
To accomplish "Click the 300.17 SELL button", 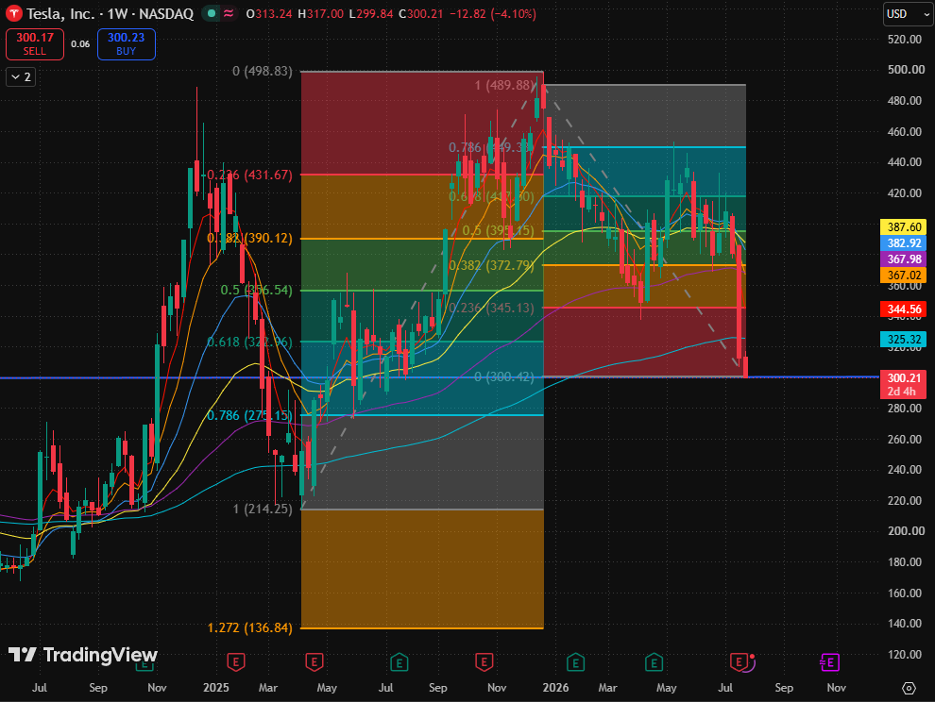I will 35,44.
